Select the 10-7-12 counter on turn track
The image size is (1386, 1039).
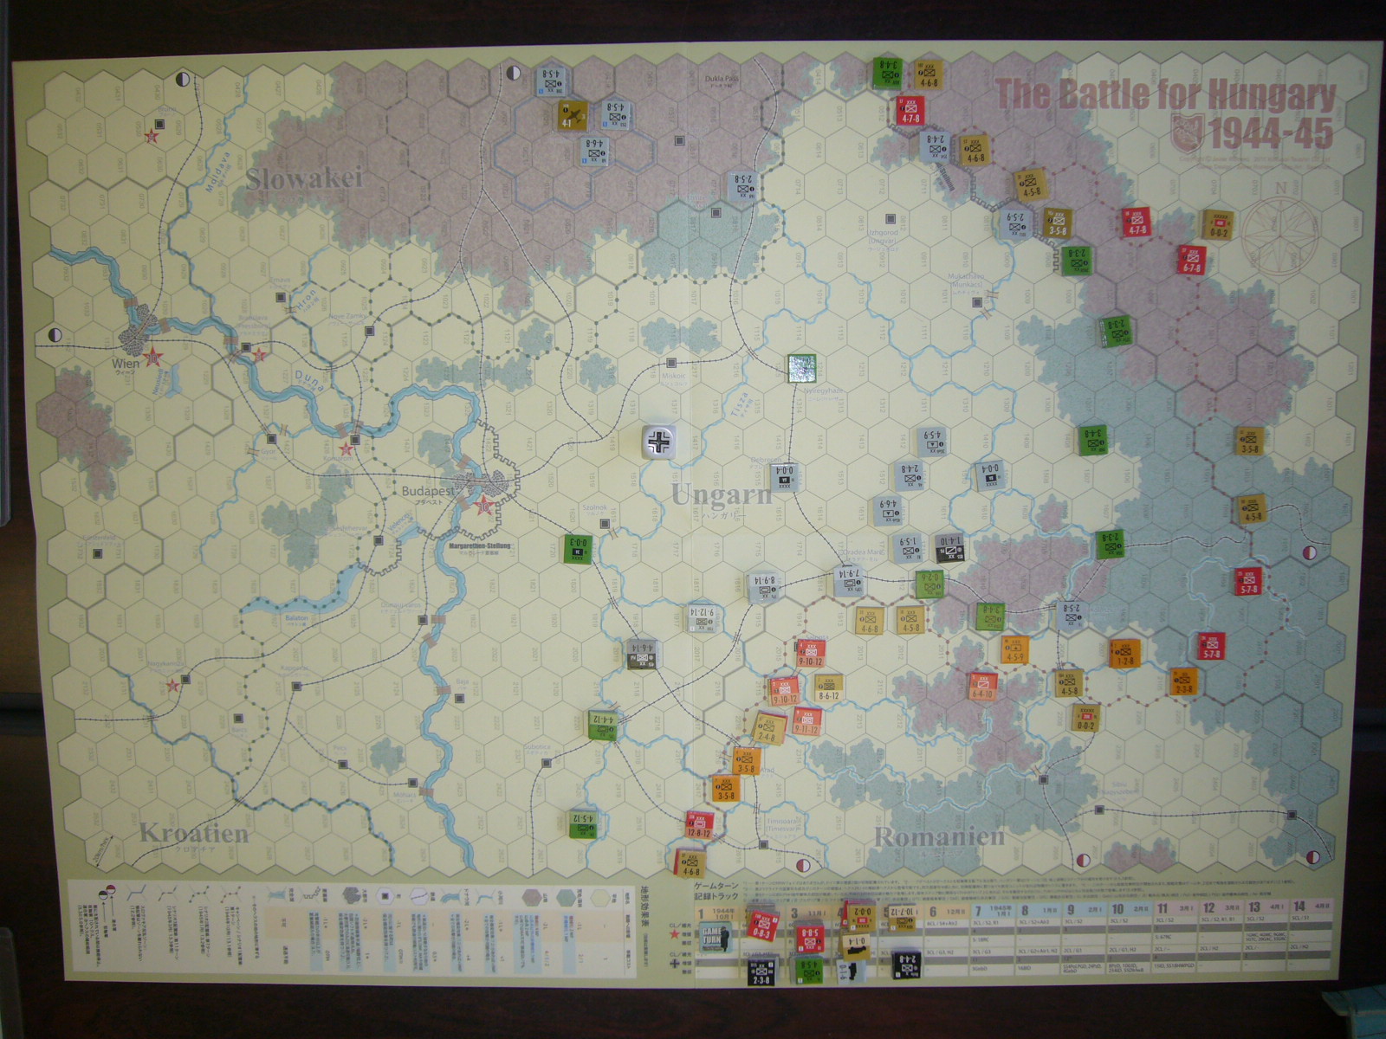click(x=901, y=916)
